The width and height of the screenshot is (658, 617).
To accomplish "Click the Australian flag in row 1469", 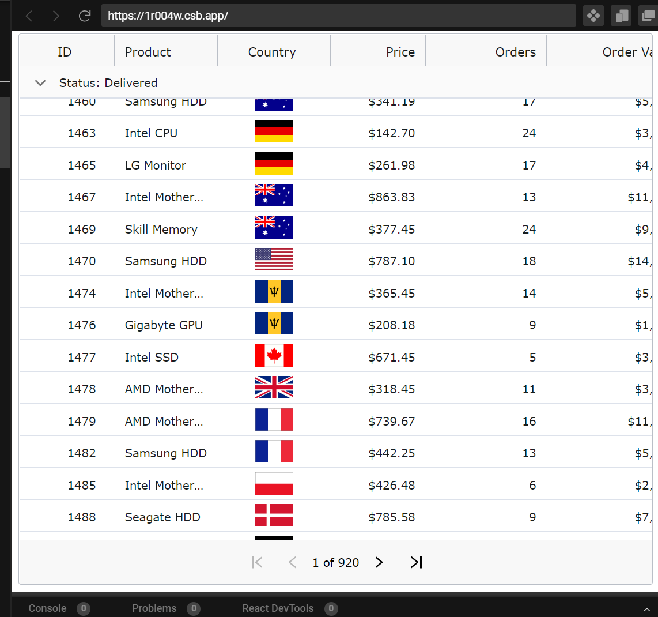I will click(x=274, y=227).
